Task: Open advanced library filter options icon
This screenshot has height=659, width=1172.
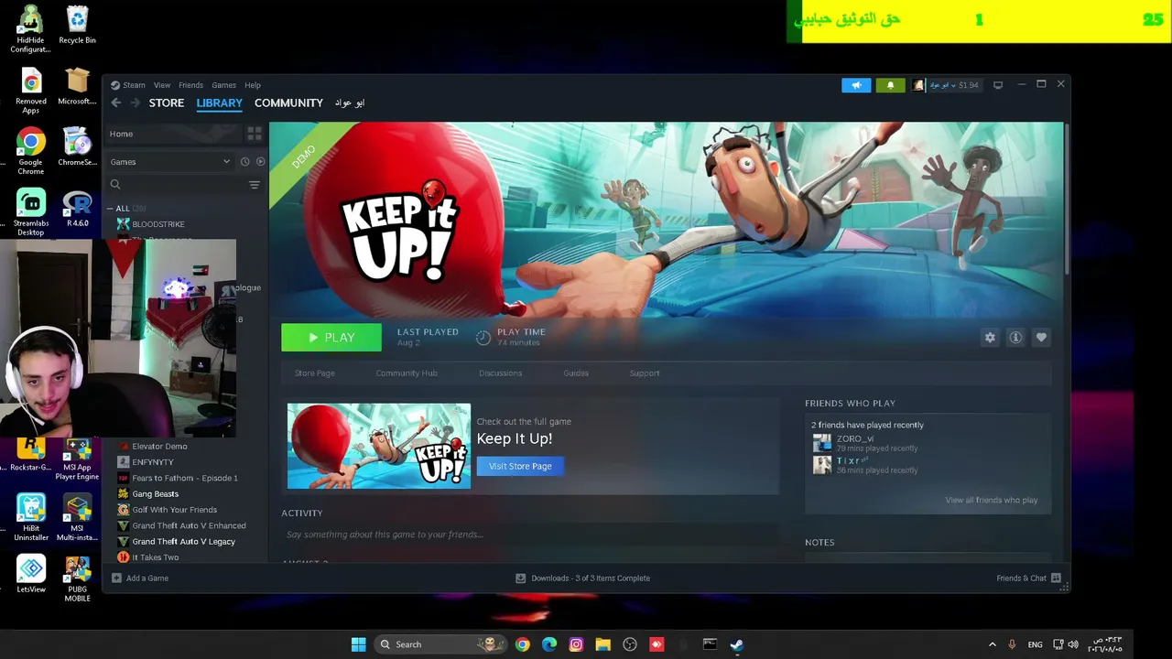Action: (x=255, y=185)
